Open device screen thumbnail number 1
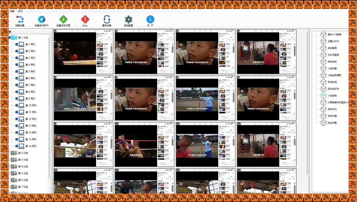The width and height of the screenshot is (357, 202). tap(83, 52)
